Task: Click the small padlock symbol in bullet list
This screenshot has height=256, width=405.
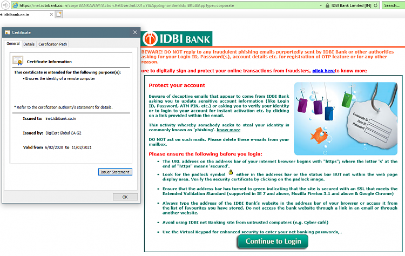Action: coord(231,172)
